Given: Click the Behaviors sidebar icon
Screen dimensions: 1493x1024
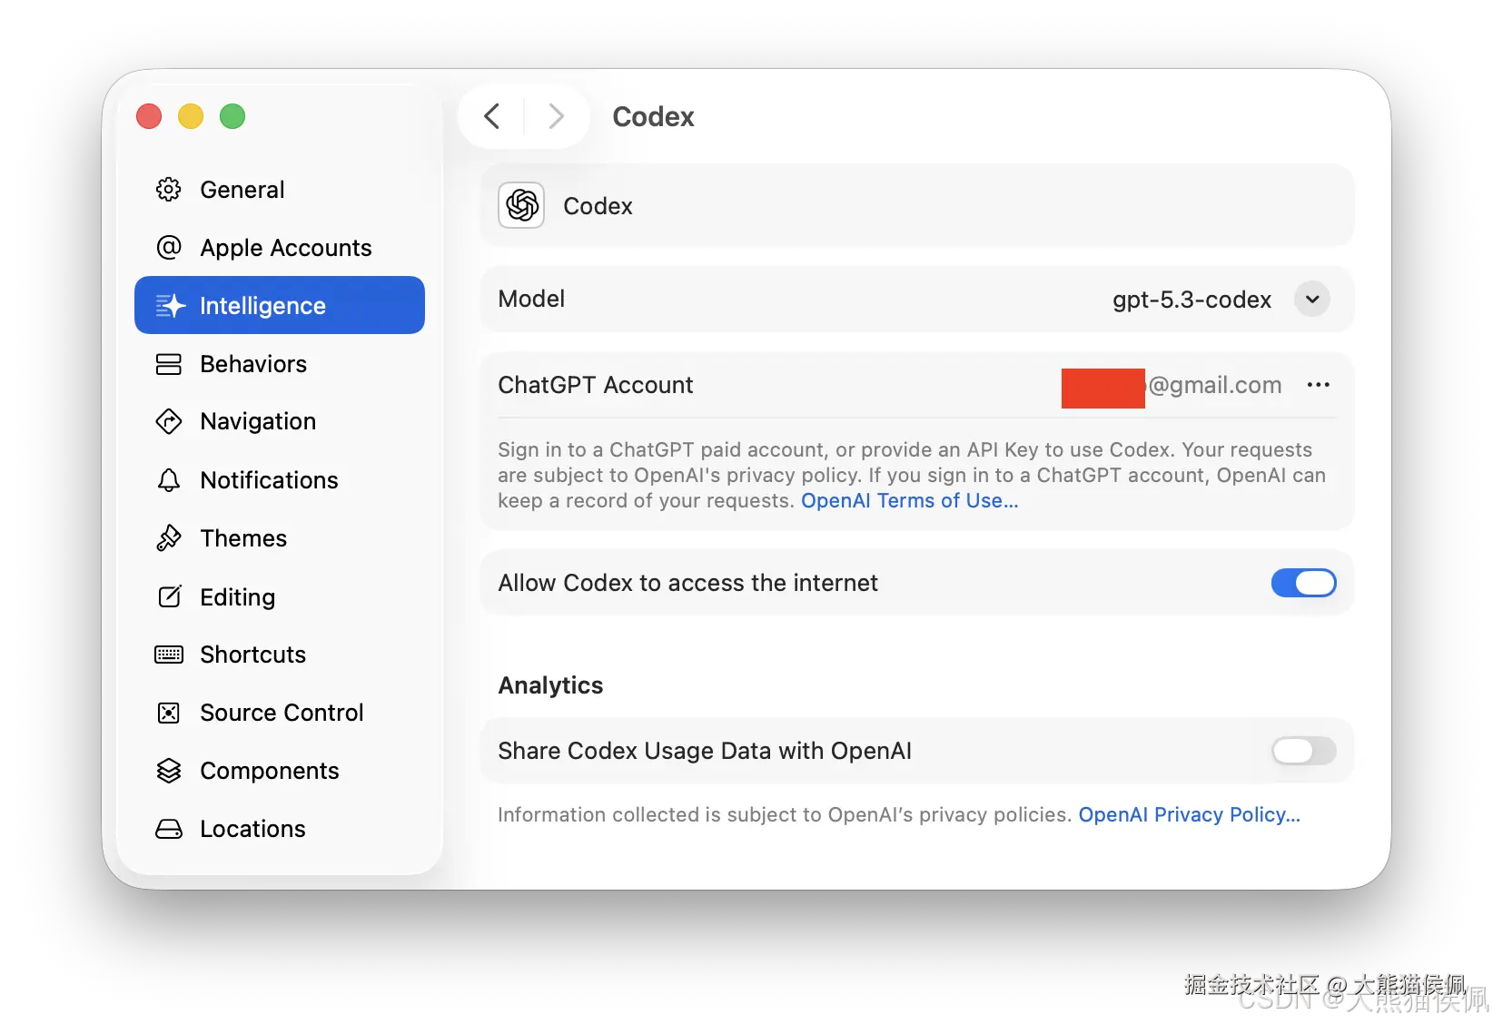Looking at the screenshot, I should pyautogui.click(x=169, y=364).
